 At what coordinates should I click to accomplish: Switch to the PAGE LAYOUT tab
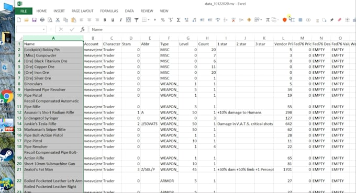[82, 11]
